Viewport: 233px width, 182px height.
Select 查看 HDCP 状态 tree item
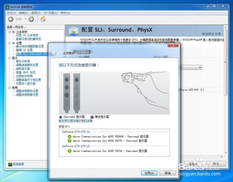26,73
